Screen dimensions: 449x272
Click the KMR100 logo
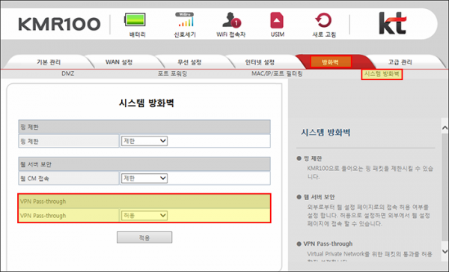coord(59,24)
